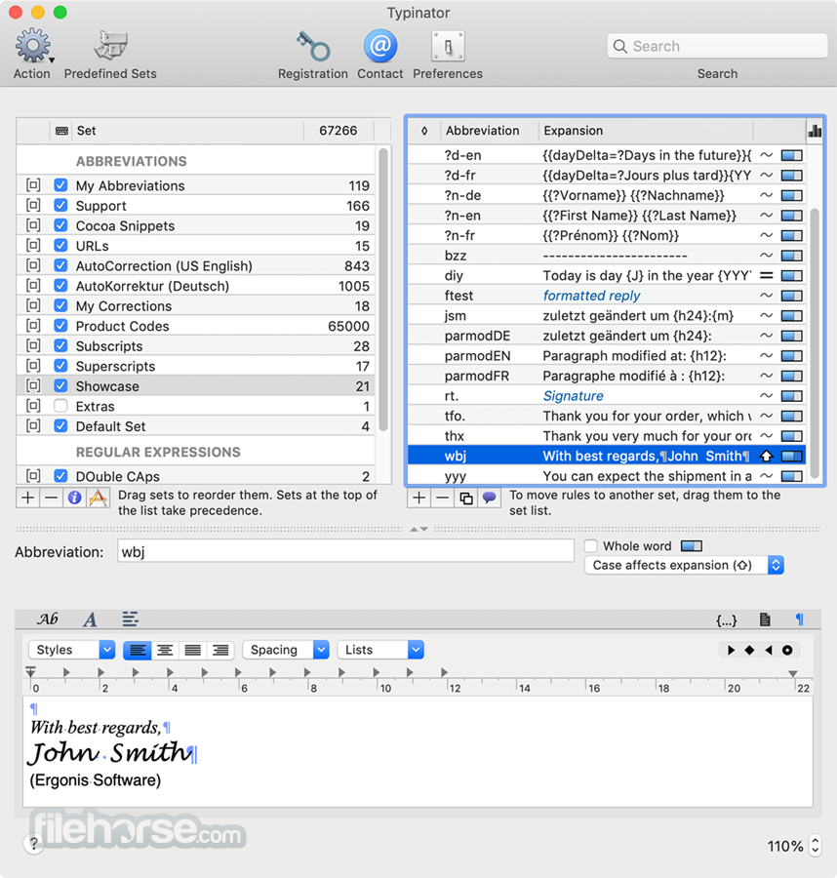Uncheck the DOuble CAps set
Screen dimensions: 837x878
61,476
